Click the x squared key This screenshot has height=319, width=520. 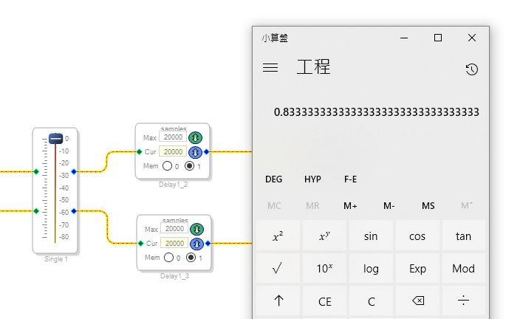coord(278,236)
